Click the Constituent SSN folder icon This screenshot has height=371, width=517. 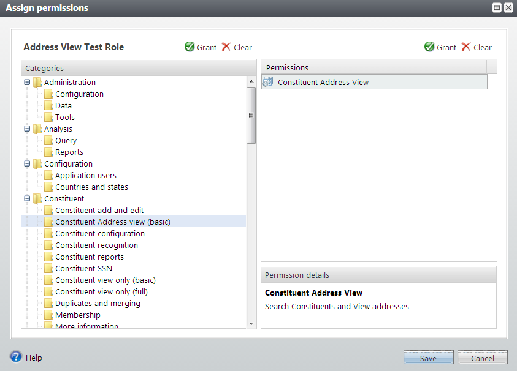(x=49, y=268)
